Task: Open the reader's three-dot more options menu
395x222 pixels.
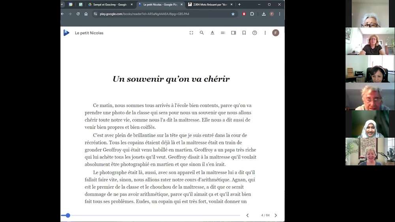Action: coord(265,33)
